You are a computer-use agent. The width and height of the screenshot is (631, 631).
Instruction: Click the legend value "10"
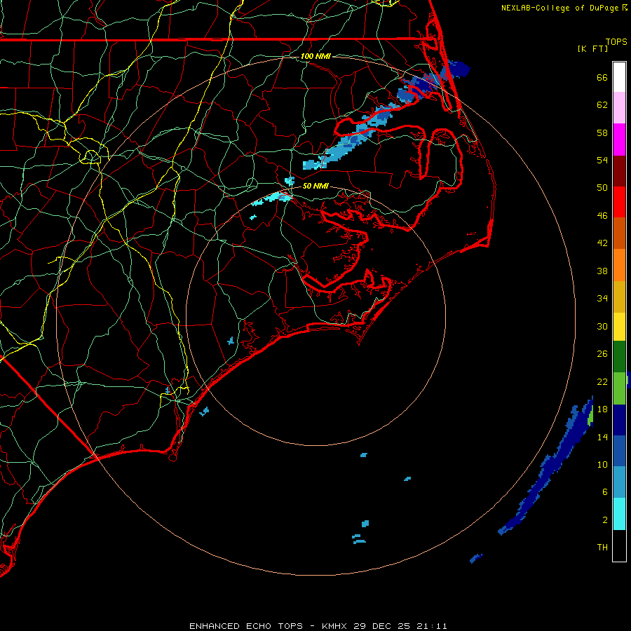click(x=602, y=464)
